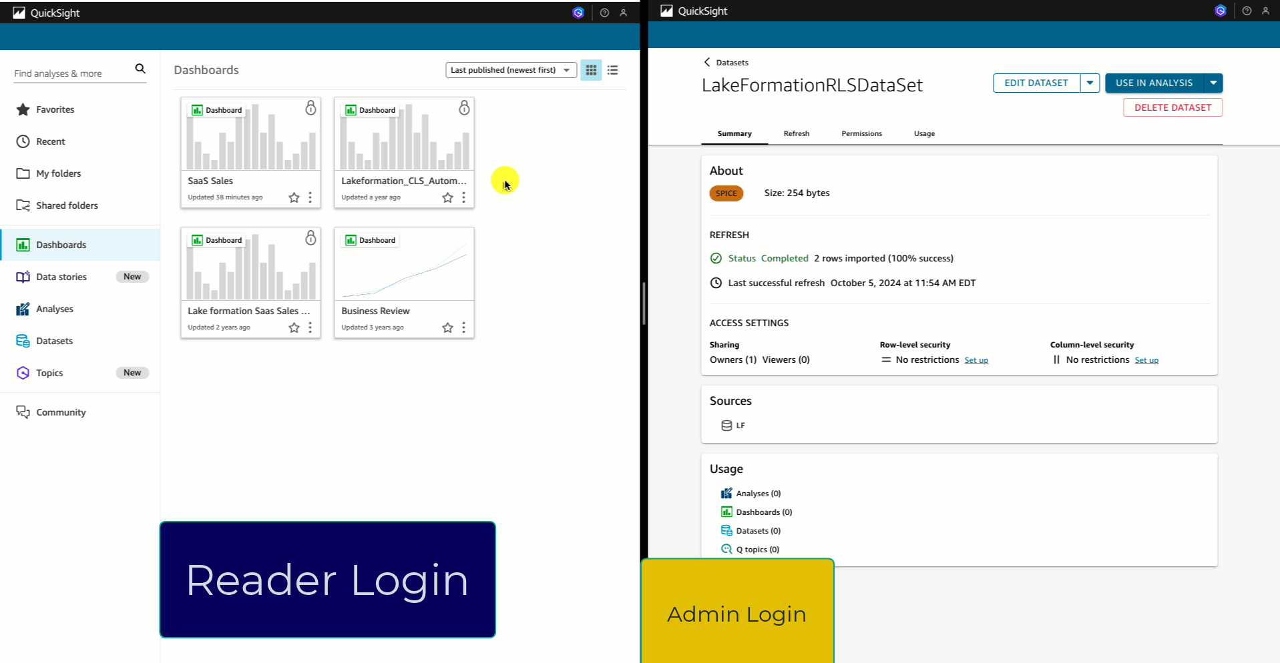Viewport: 1280px width, 663px height.
Task: Open help icon in admin window header
Action: [1247, 11]
